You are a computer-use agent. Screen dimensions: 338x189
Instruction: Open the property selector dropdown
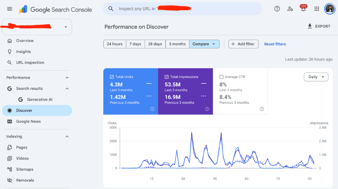(x=37, y=27)
